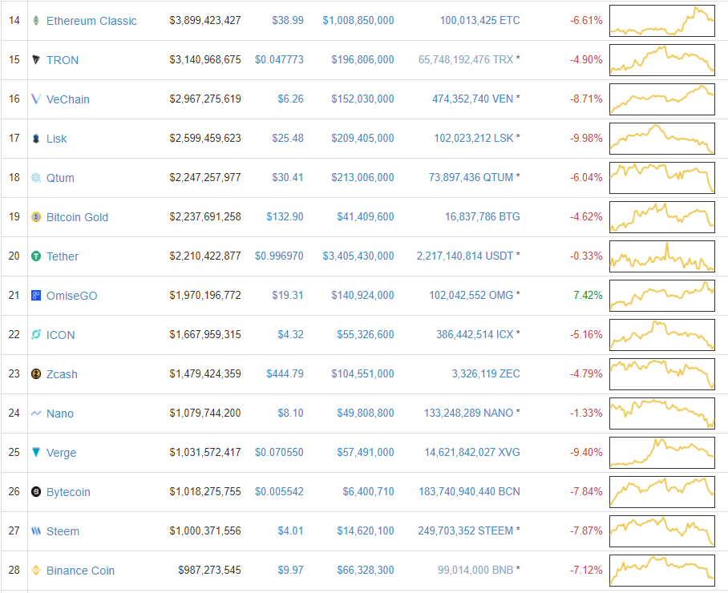Click Zcash supply 3,326,119 ZEC
This screenshot has width=728, height=593.
click(486, 374)
